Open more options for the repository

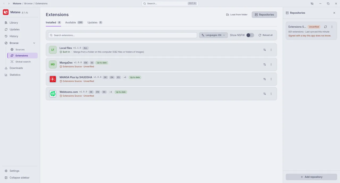pos(332,27)
